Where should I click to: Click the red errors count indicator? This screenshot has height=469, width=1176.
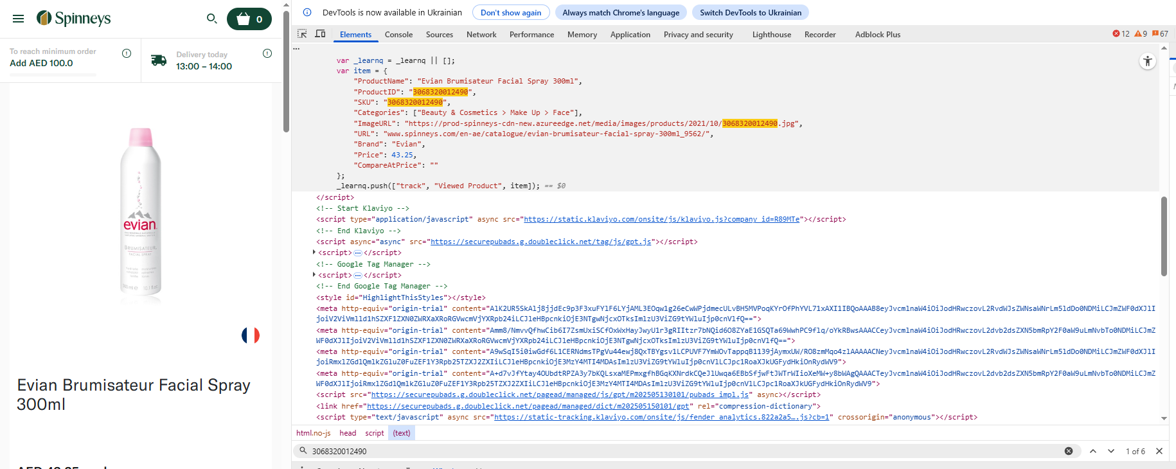[1121, 34]
